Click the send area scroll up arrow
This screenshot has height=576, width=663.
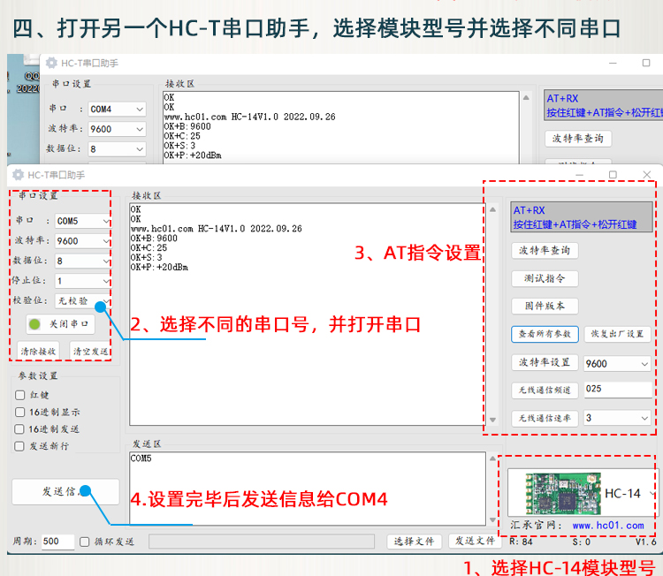[x=492, y=459]
